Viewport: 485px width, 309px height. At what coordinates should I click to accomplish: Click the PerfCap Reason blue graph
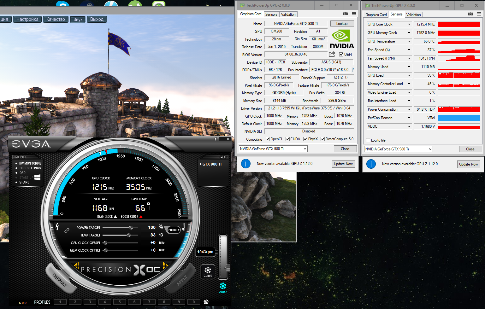[459, 118]
